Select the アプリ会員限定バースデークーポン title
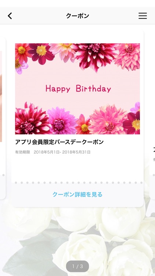 59,142
